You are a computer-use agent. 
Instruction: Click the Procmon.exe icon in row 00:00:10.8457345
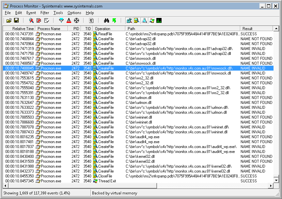coord(38,181)
